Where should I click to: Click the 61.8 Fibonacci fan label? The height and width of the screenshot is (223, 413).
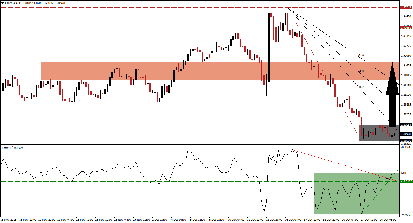click(x=361, y=55)
